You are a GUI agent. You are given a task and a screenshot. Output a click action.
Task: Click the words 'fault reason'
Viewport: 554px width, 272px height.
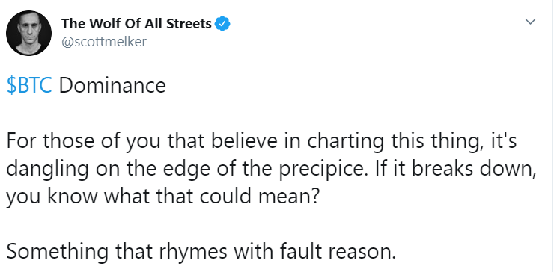(x=338, y=252)
